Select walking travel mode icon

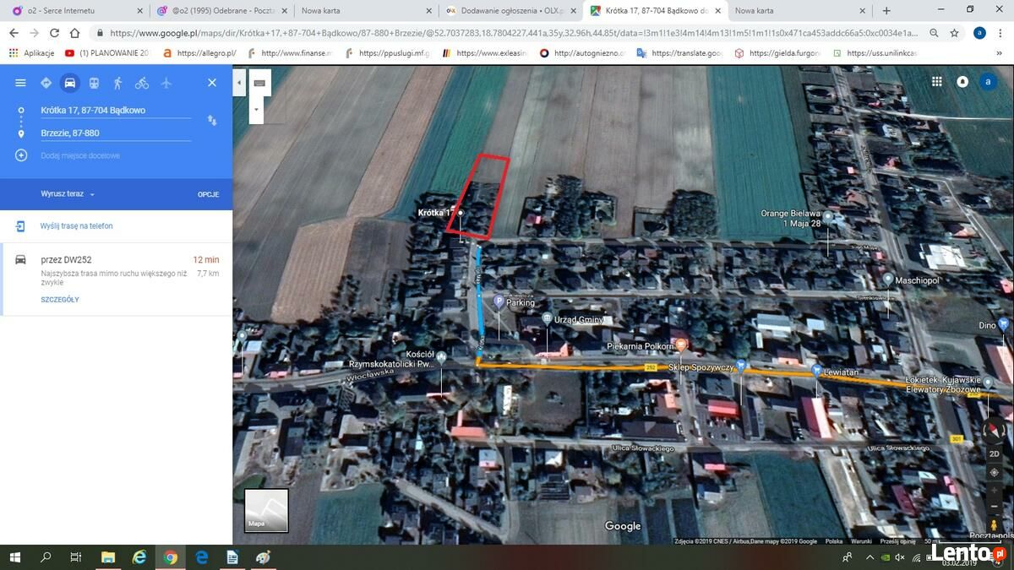[117, 83]
